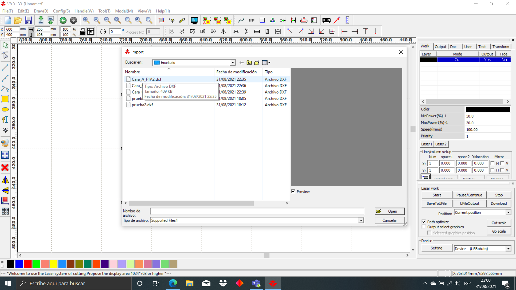Click the Import download arrow icon
516x290 pixels.
pos(41,20)
